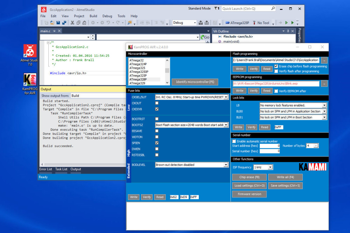Screen dimensions: 350x233
Task: Click Identify microcontroller (F5)
Action: coord(195,82)
